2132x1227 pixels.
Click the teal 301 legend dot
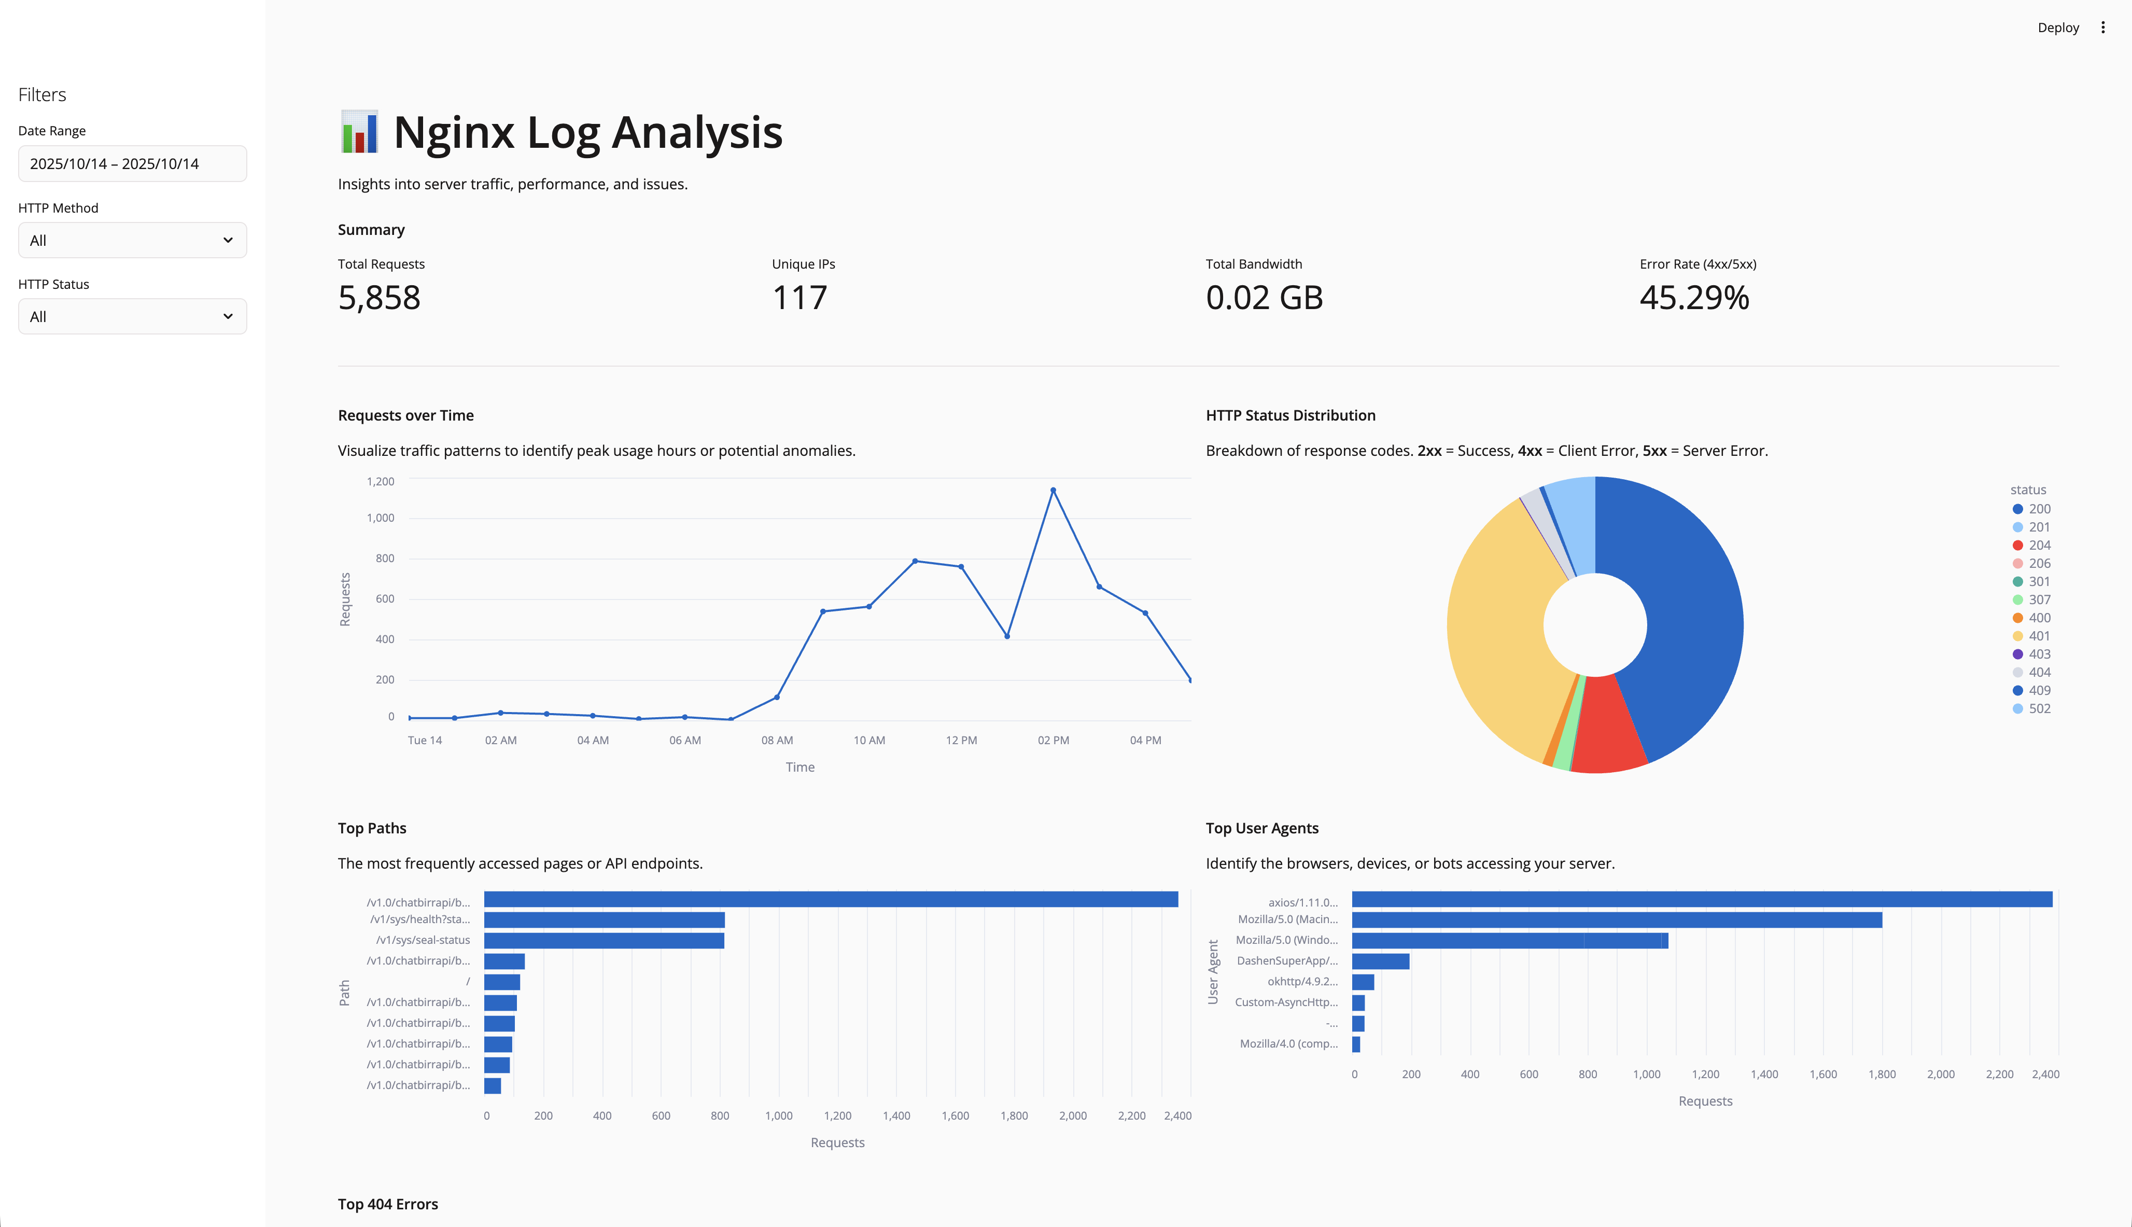[2017, 581]
